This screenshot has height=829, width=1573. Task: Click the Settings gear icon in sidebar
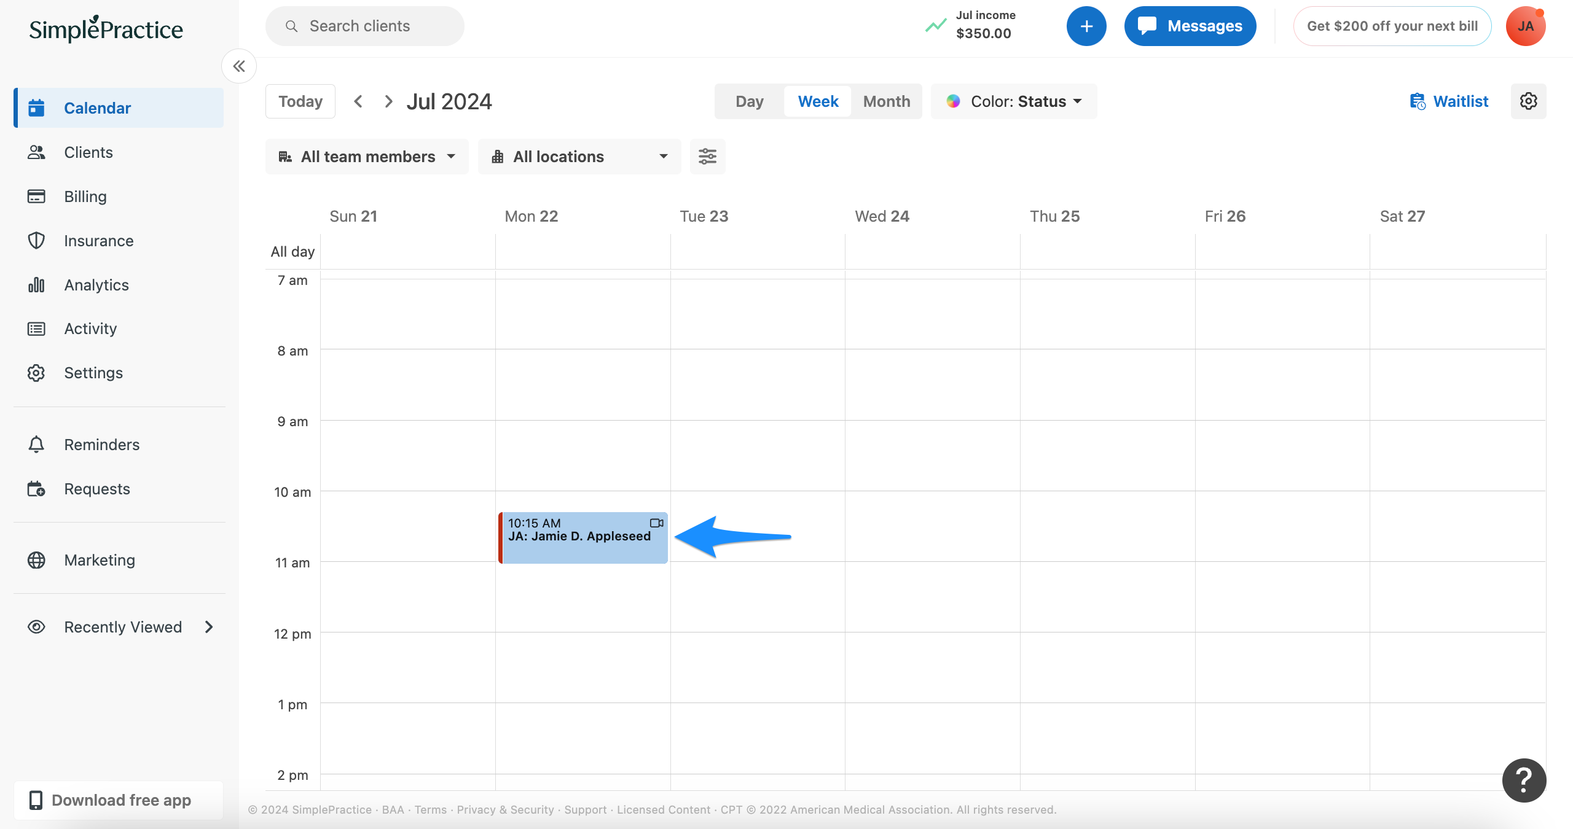coord(36,373)
